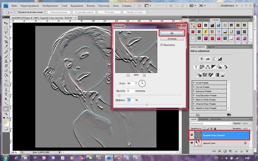
Task: Click the emboss Высота slider handle
Action: [119, 95]
